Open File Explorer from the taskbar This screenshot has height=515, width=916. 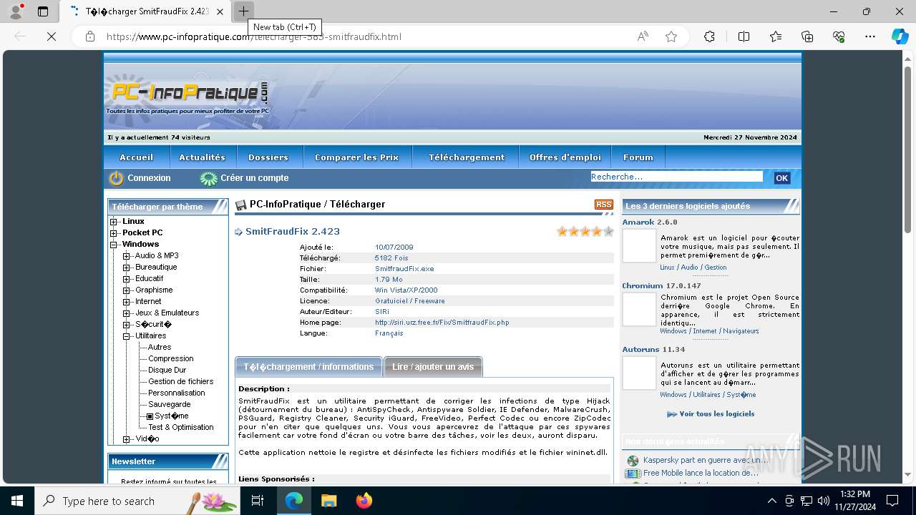(x=328, y=501)
